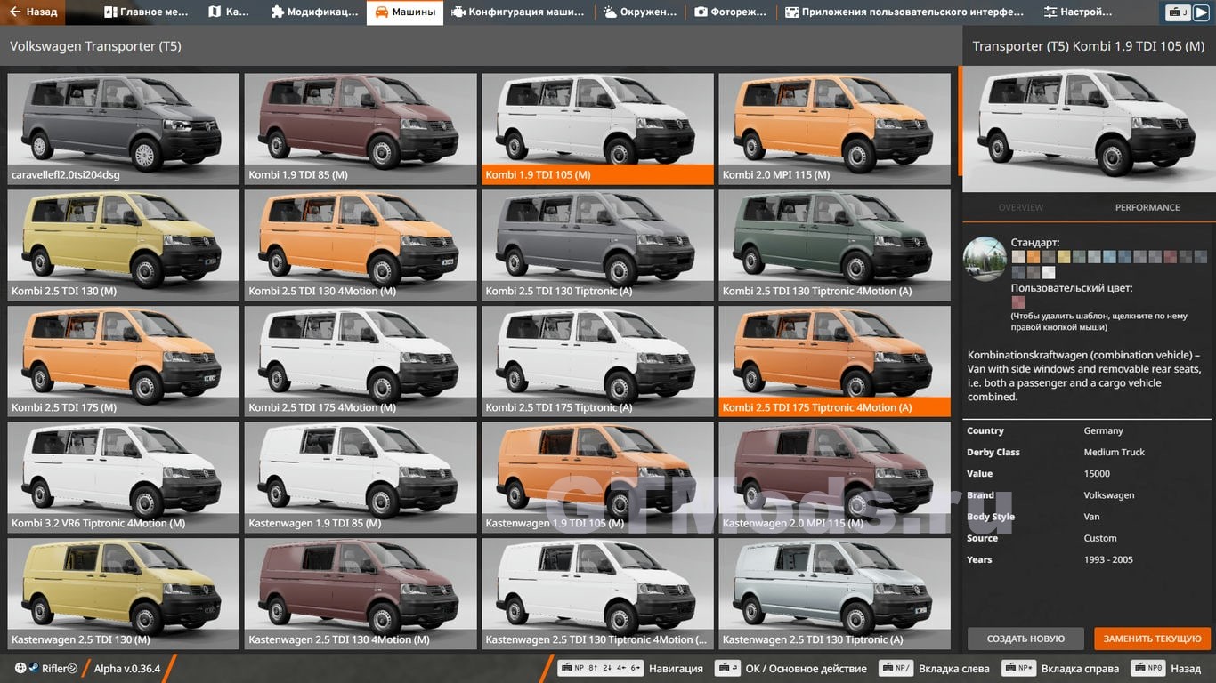Select Kastenwagen 2.5 TDI 130 4Motion (M)
This screenshot has height=683, width=1216.
(x=361, y=594)
